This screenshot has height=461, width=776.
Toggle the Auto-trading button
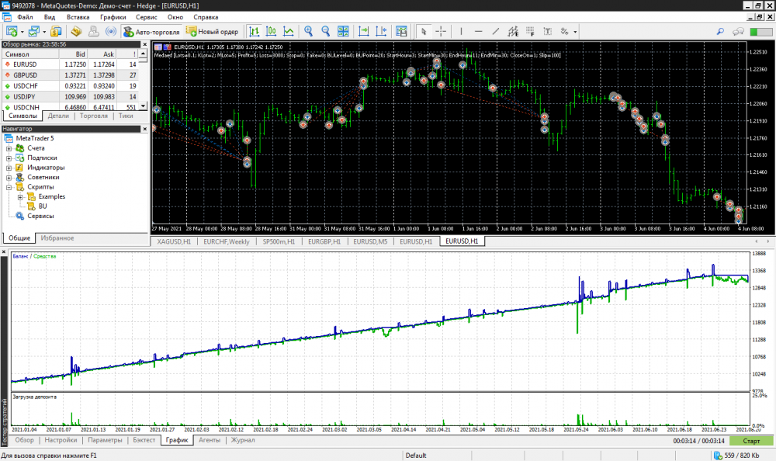point(151,32)
